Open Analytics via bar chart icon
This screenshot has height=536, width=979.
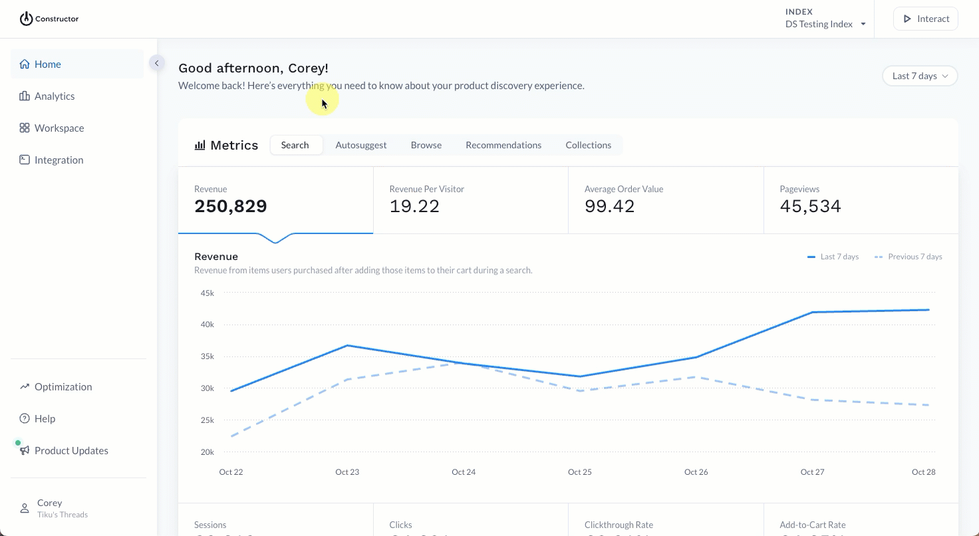tap(25, 96)
